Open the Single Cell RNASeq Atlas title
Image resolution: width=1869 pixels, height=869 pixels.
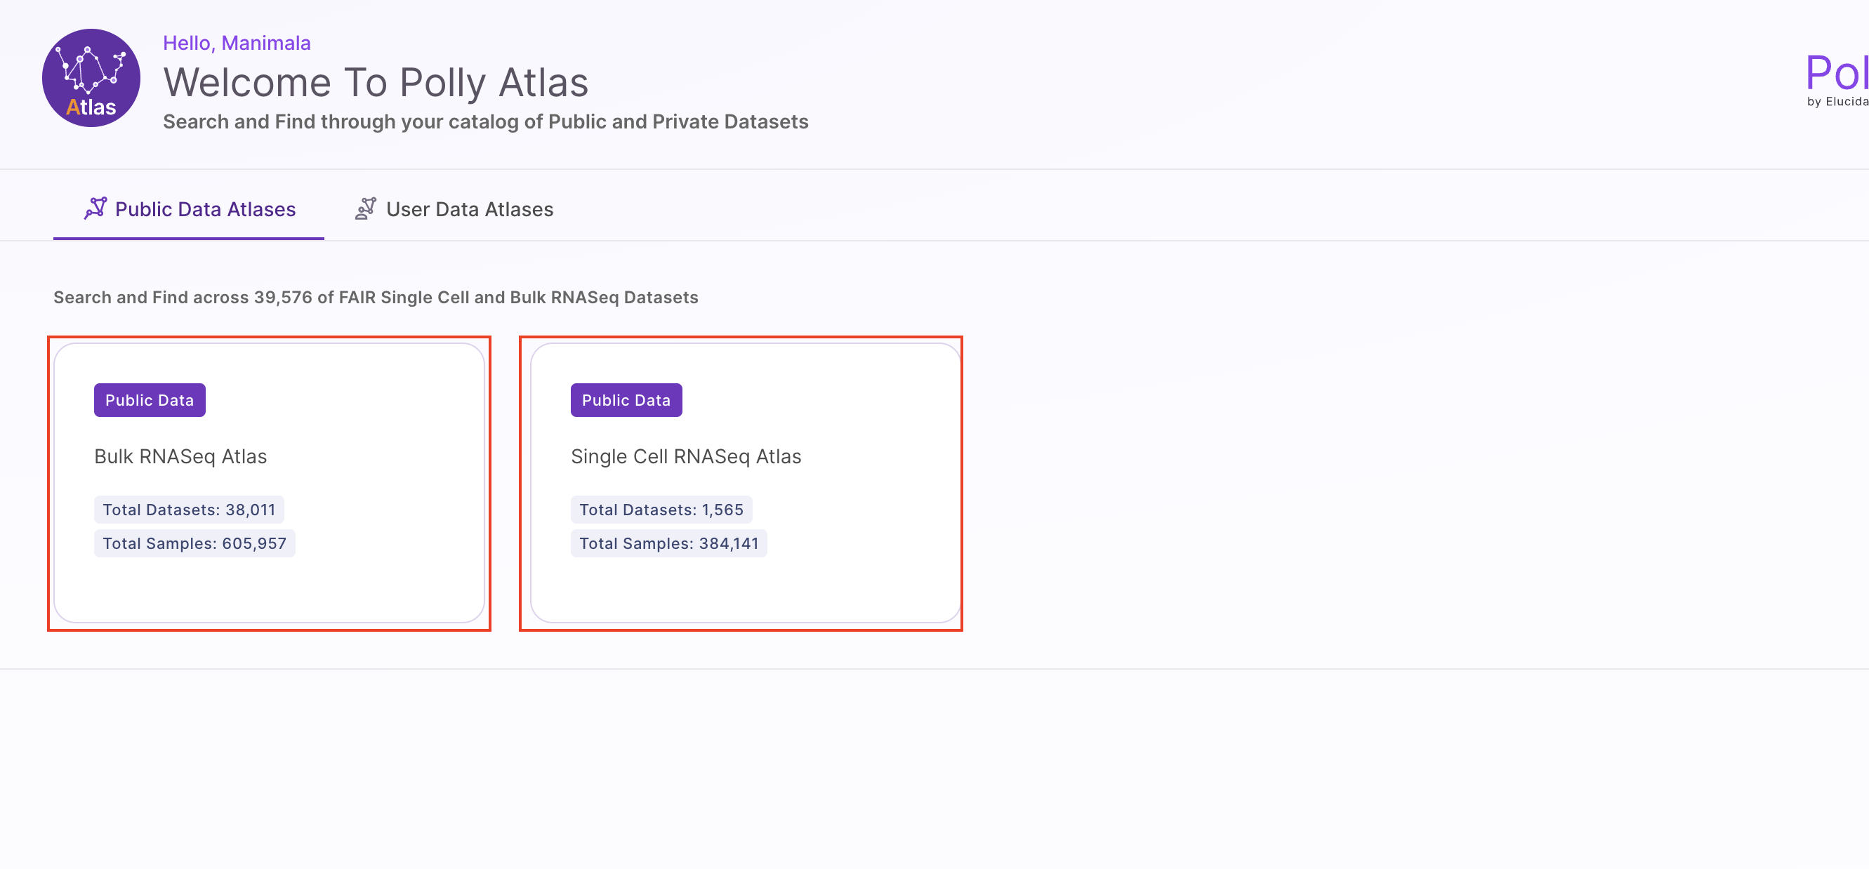click(x=686, y=456)
